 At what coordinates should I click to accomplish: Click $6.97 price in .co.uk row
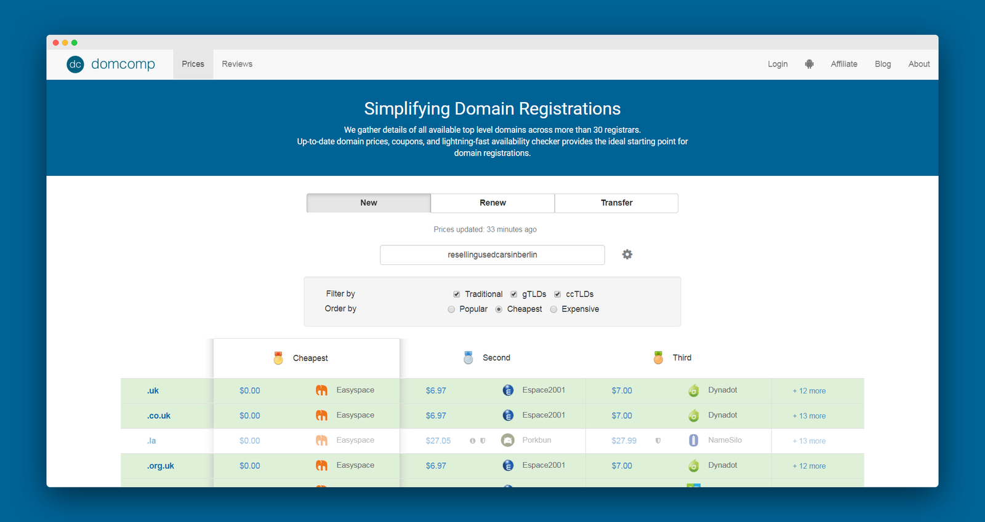[436, 416]
